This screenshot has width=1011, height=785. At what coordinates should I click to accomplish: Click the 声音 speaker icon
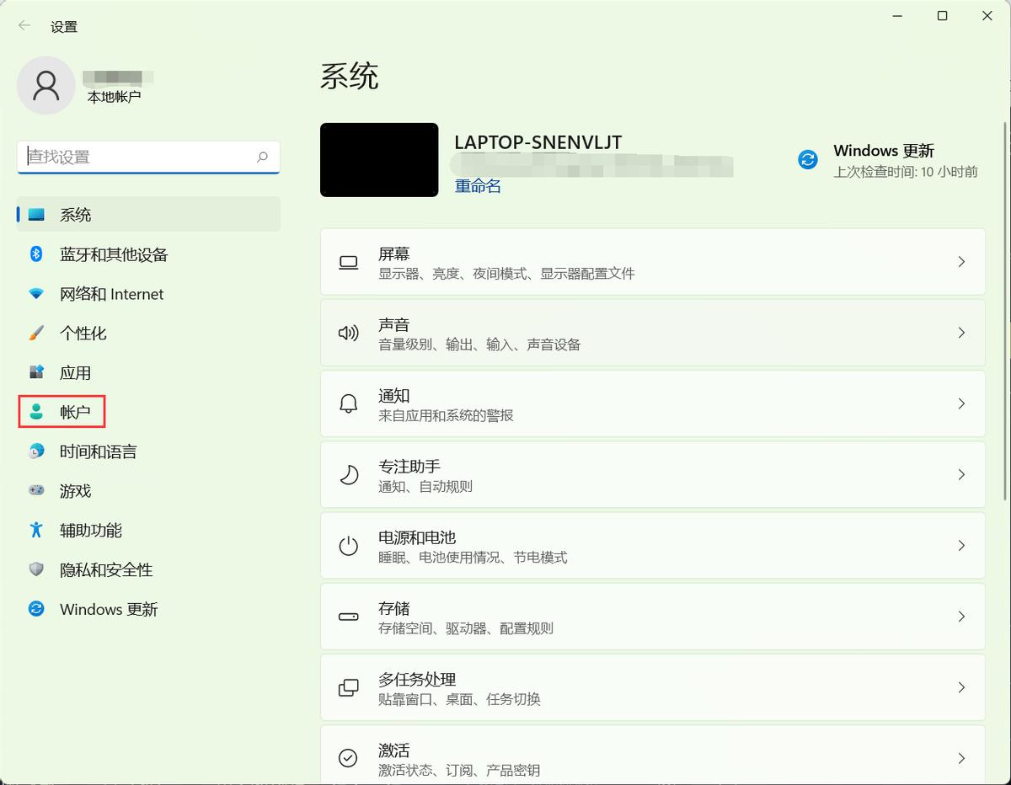pyautogui.click(x=348, y=333)
